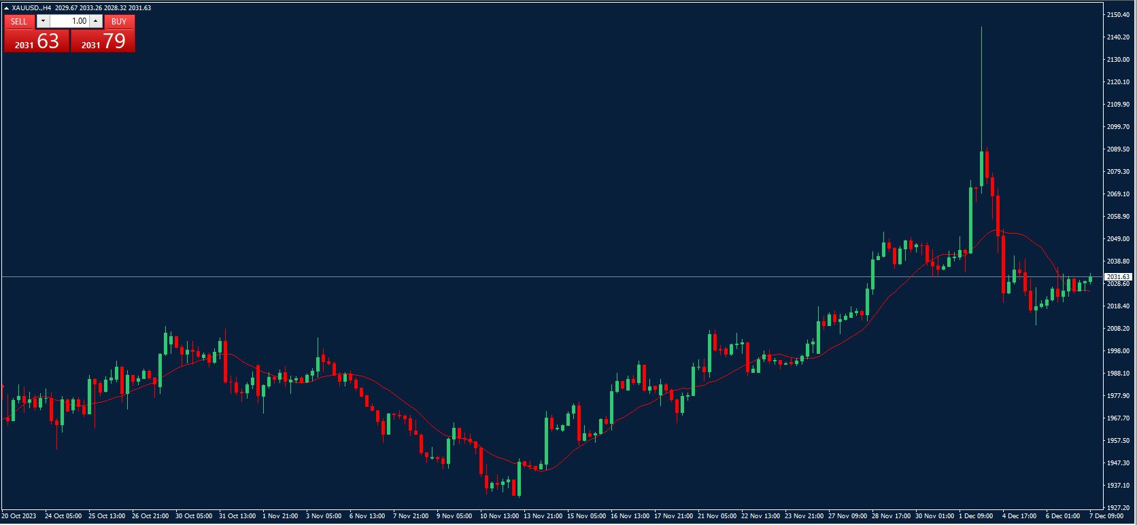Click the 2150.40 price scale label

[x=1119, y=15]
